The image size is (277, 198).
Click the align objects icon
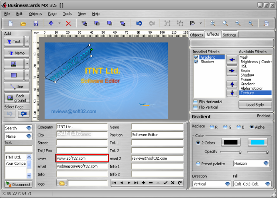(x=192, y=23)
